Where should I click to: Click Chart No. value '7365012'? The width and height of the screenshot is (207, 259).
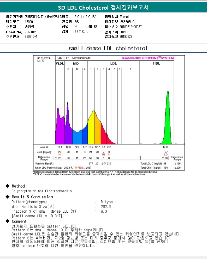[x=30, y=32]
